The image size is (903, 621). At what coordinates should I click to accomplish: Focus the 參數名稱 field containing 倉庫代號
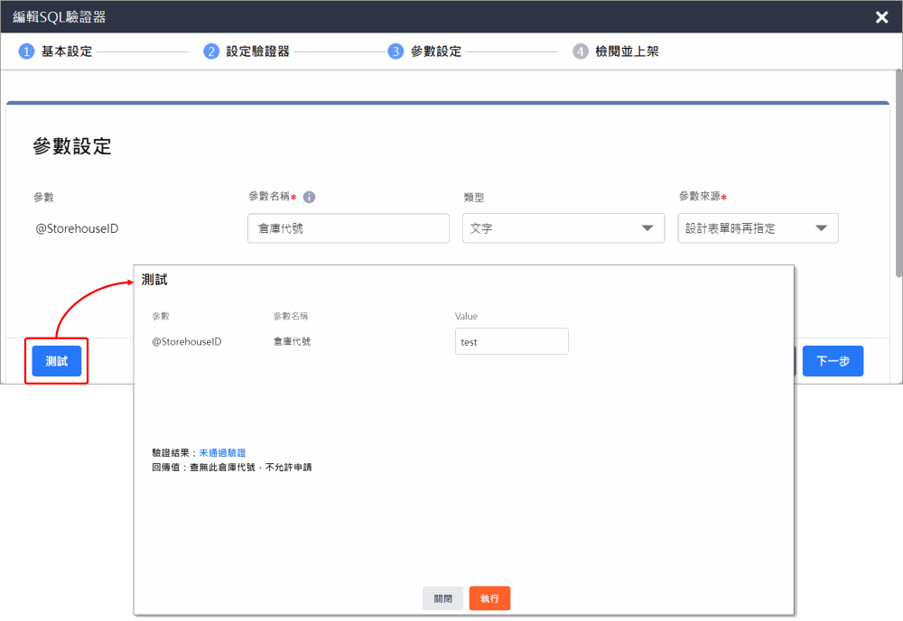point(348,228)
